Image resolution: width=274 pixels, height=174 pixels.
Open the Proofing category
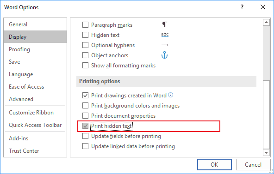pyautogui.click(x=35, y=49)
